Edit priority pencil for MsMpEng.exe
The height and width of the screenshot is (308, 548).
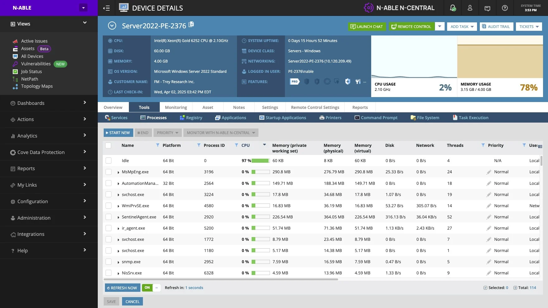(x=489, y=172)
